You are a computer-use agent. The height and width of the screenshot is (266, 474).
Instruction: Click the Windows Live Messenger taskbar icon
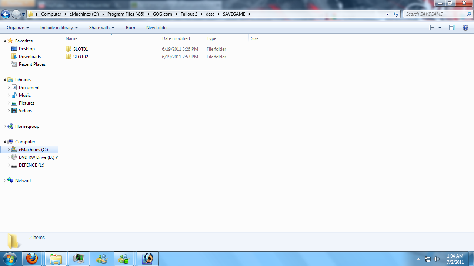(101, 259)
